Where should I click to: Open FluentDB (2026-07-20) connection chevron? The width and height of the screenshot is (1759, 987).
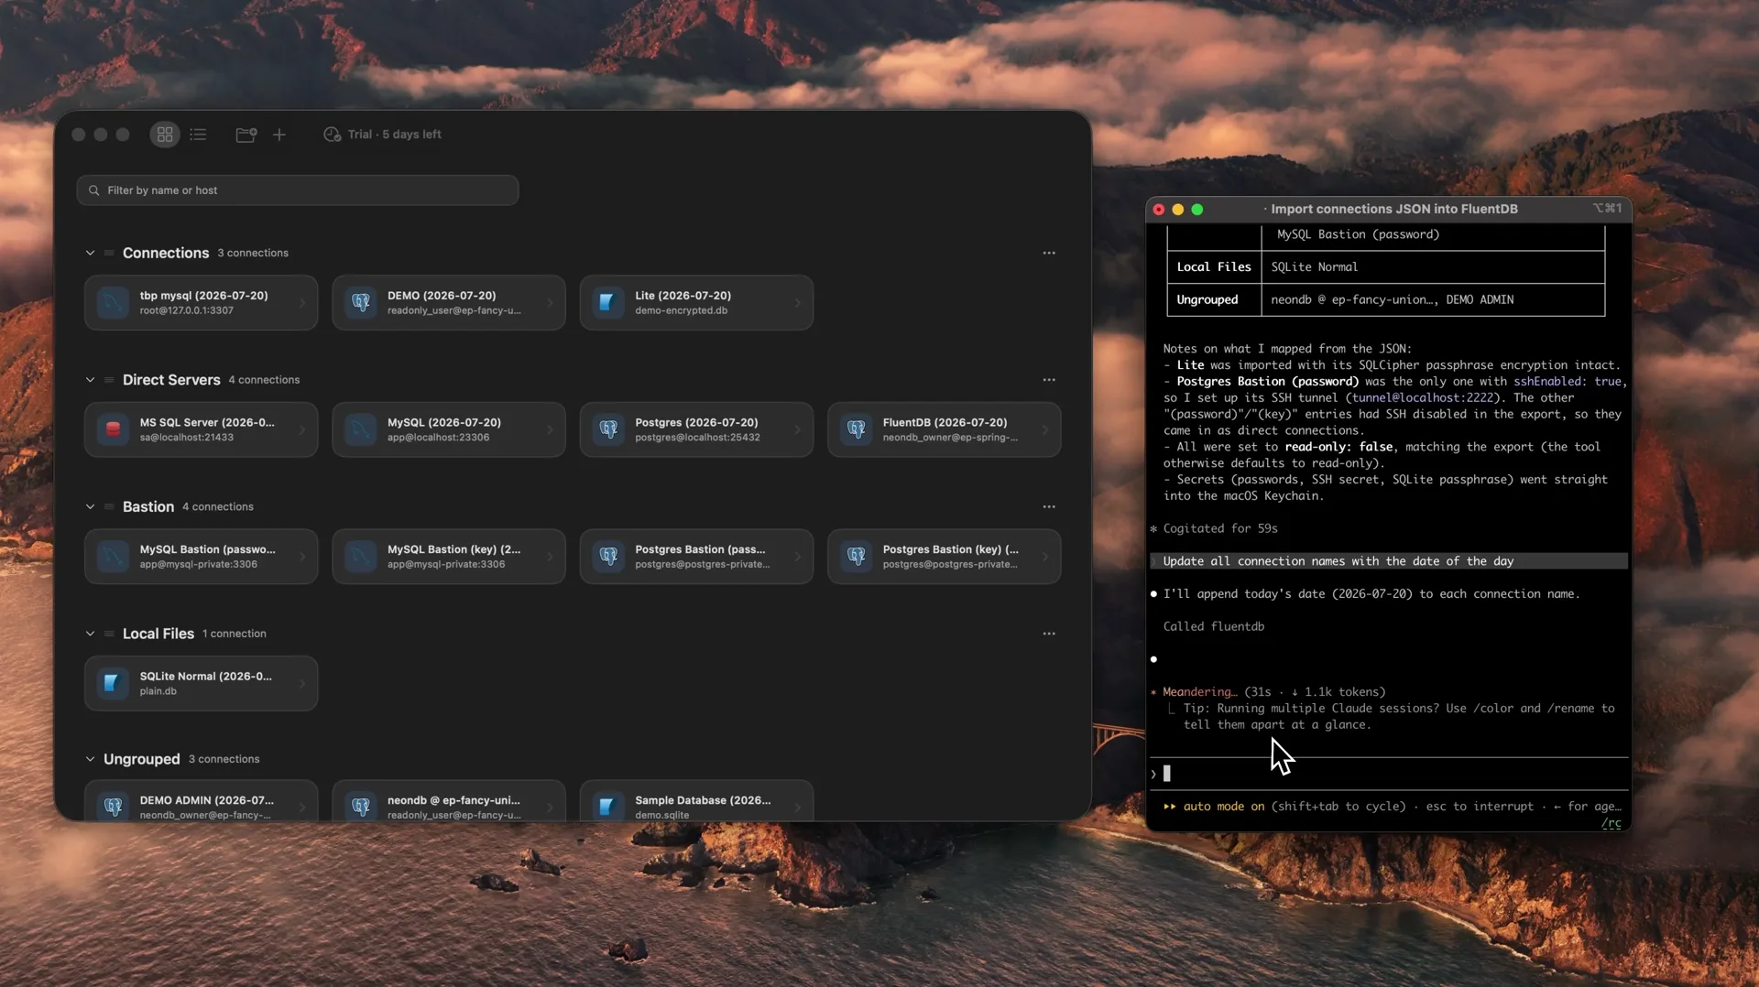point(1045,429)
